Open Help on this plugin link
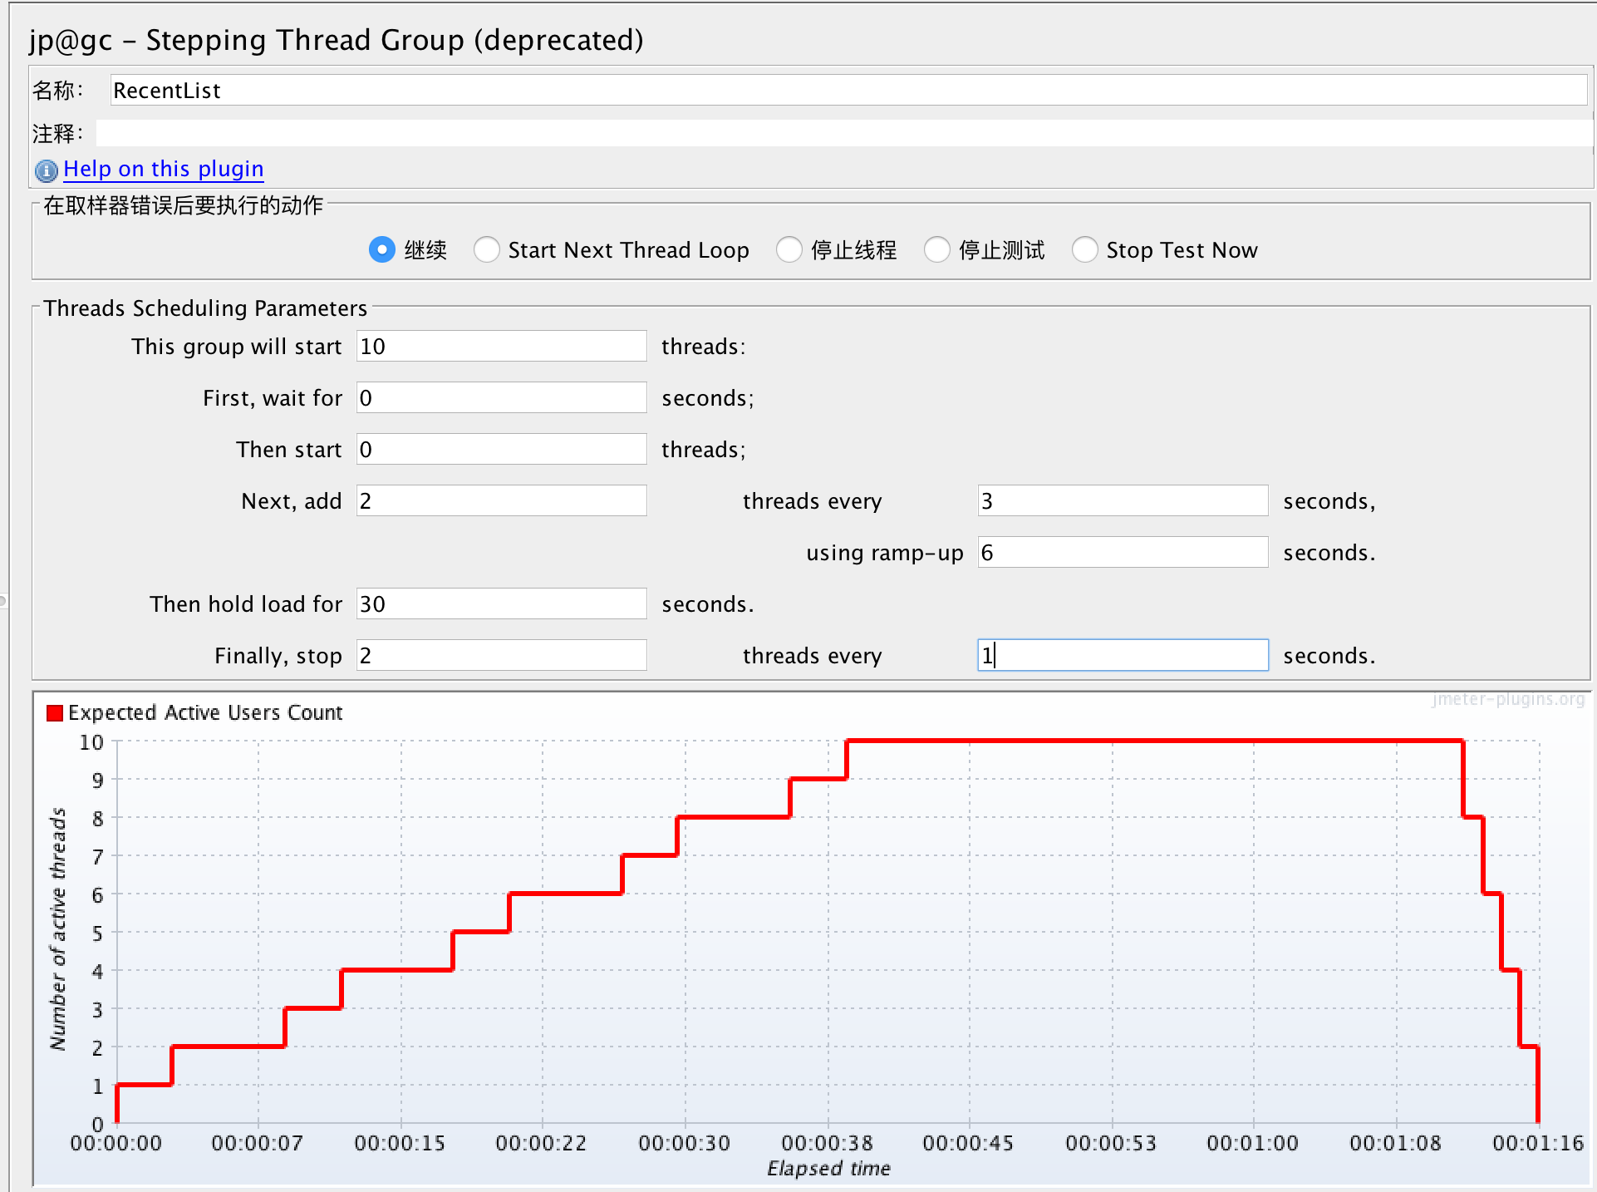 (164, 169)
